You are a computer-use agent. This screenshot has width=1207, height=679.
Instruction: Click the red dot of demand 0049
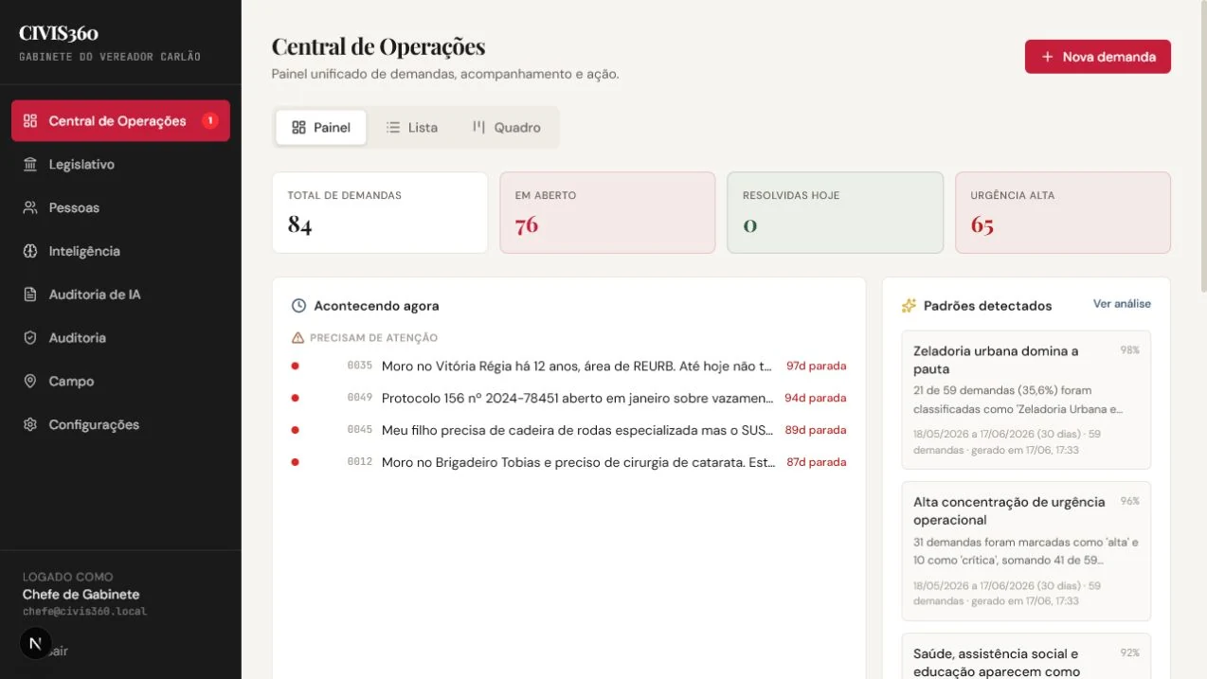click(x=295, y=398)
